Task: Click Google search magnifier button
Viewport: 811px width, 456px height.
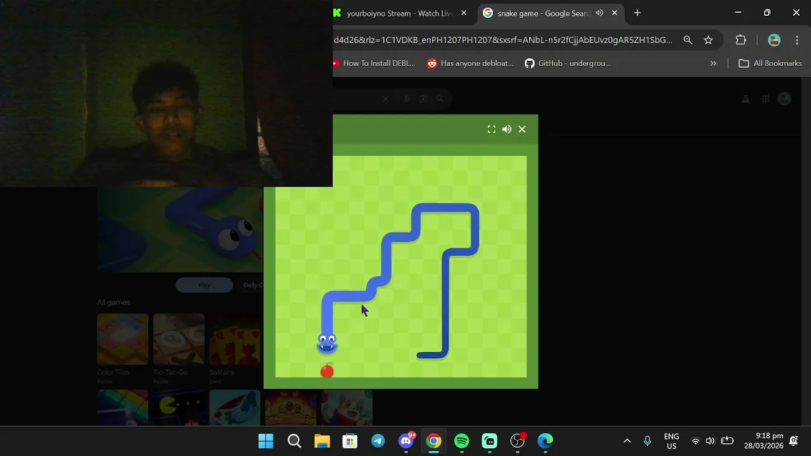Action: tap(440, 99)
